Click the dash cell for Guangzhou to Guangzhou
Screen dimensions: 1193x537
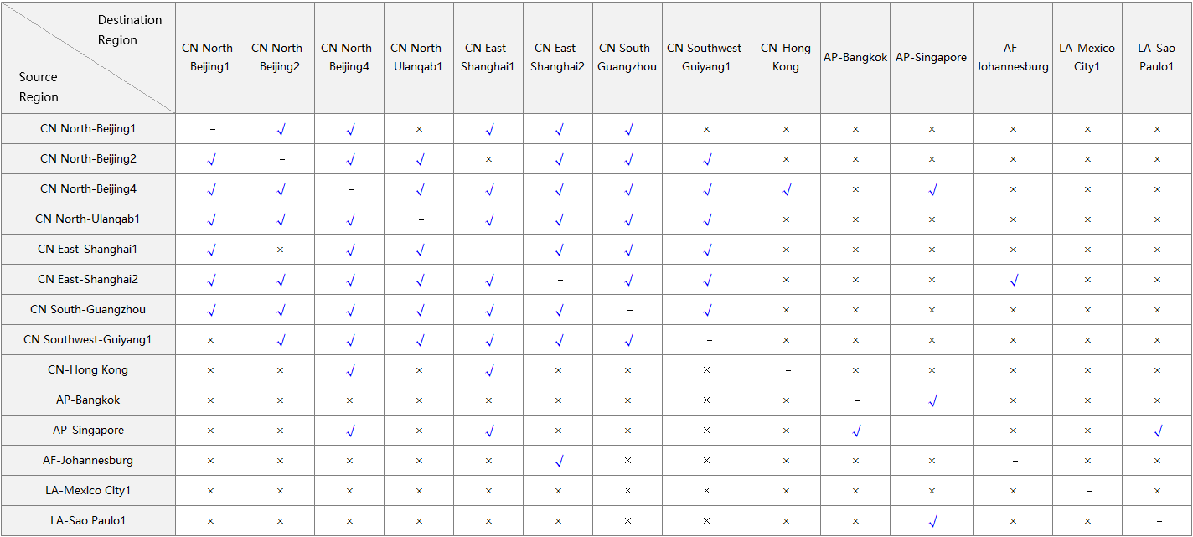tap(629, 310)
